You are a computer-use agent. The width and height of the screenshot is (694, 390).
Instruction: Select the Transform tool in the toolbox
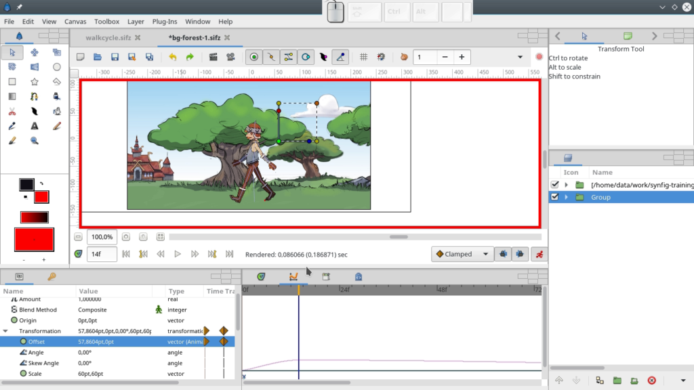tap(12, 53)
